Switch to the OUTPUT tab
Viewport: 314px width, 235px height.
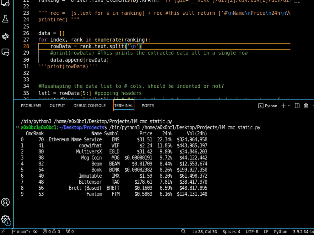coord(57,106)
